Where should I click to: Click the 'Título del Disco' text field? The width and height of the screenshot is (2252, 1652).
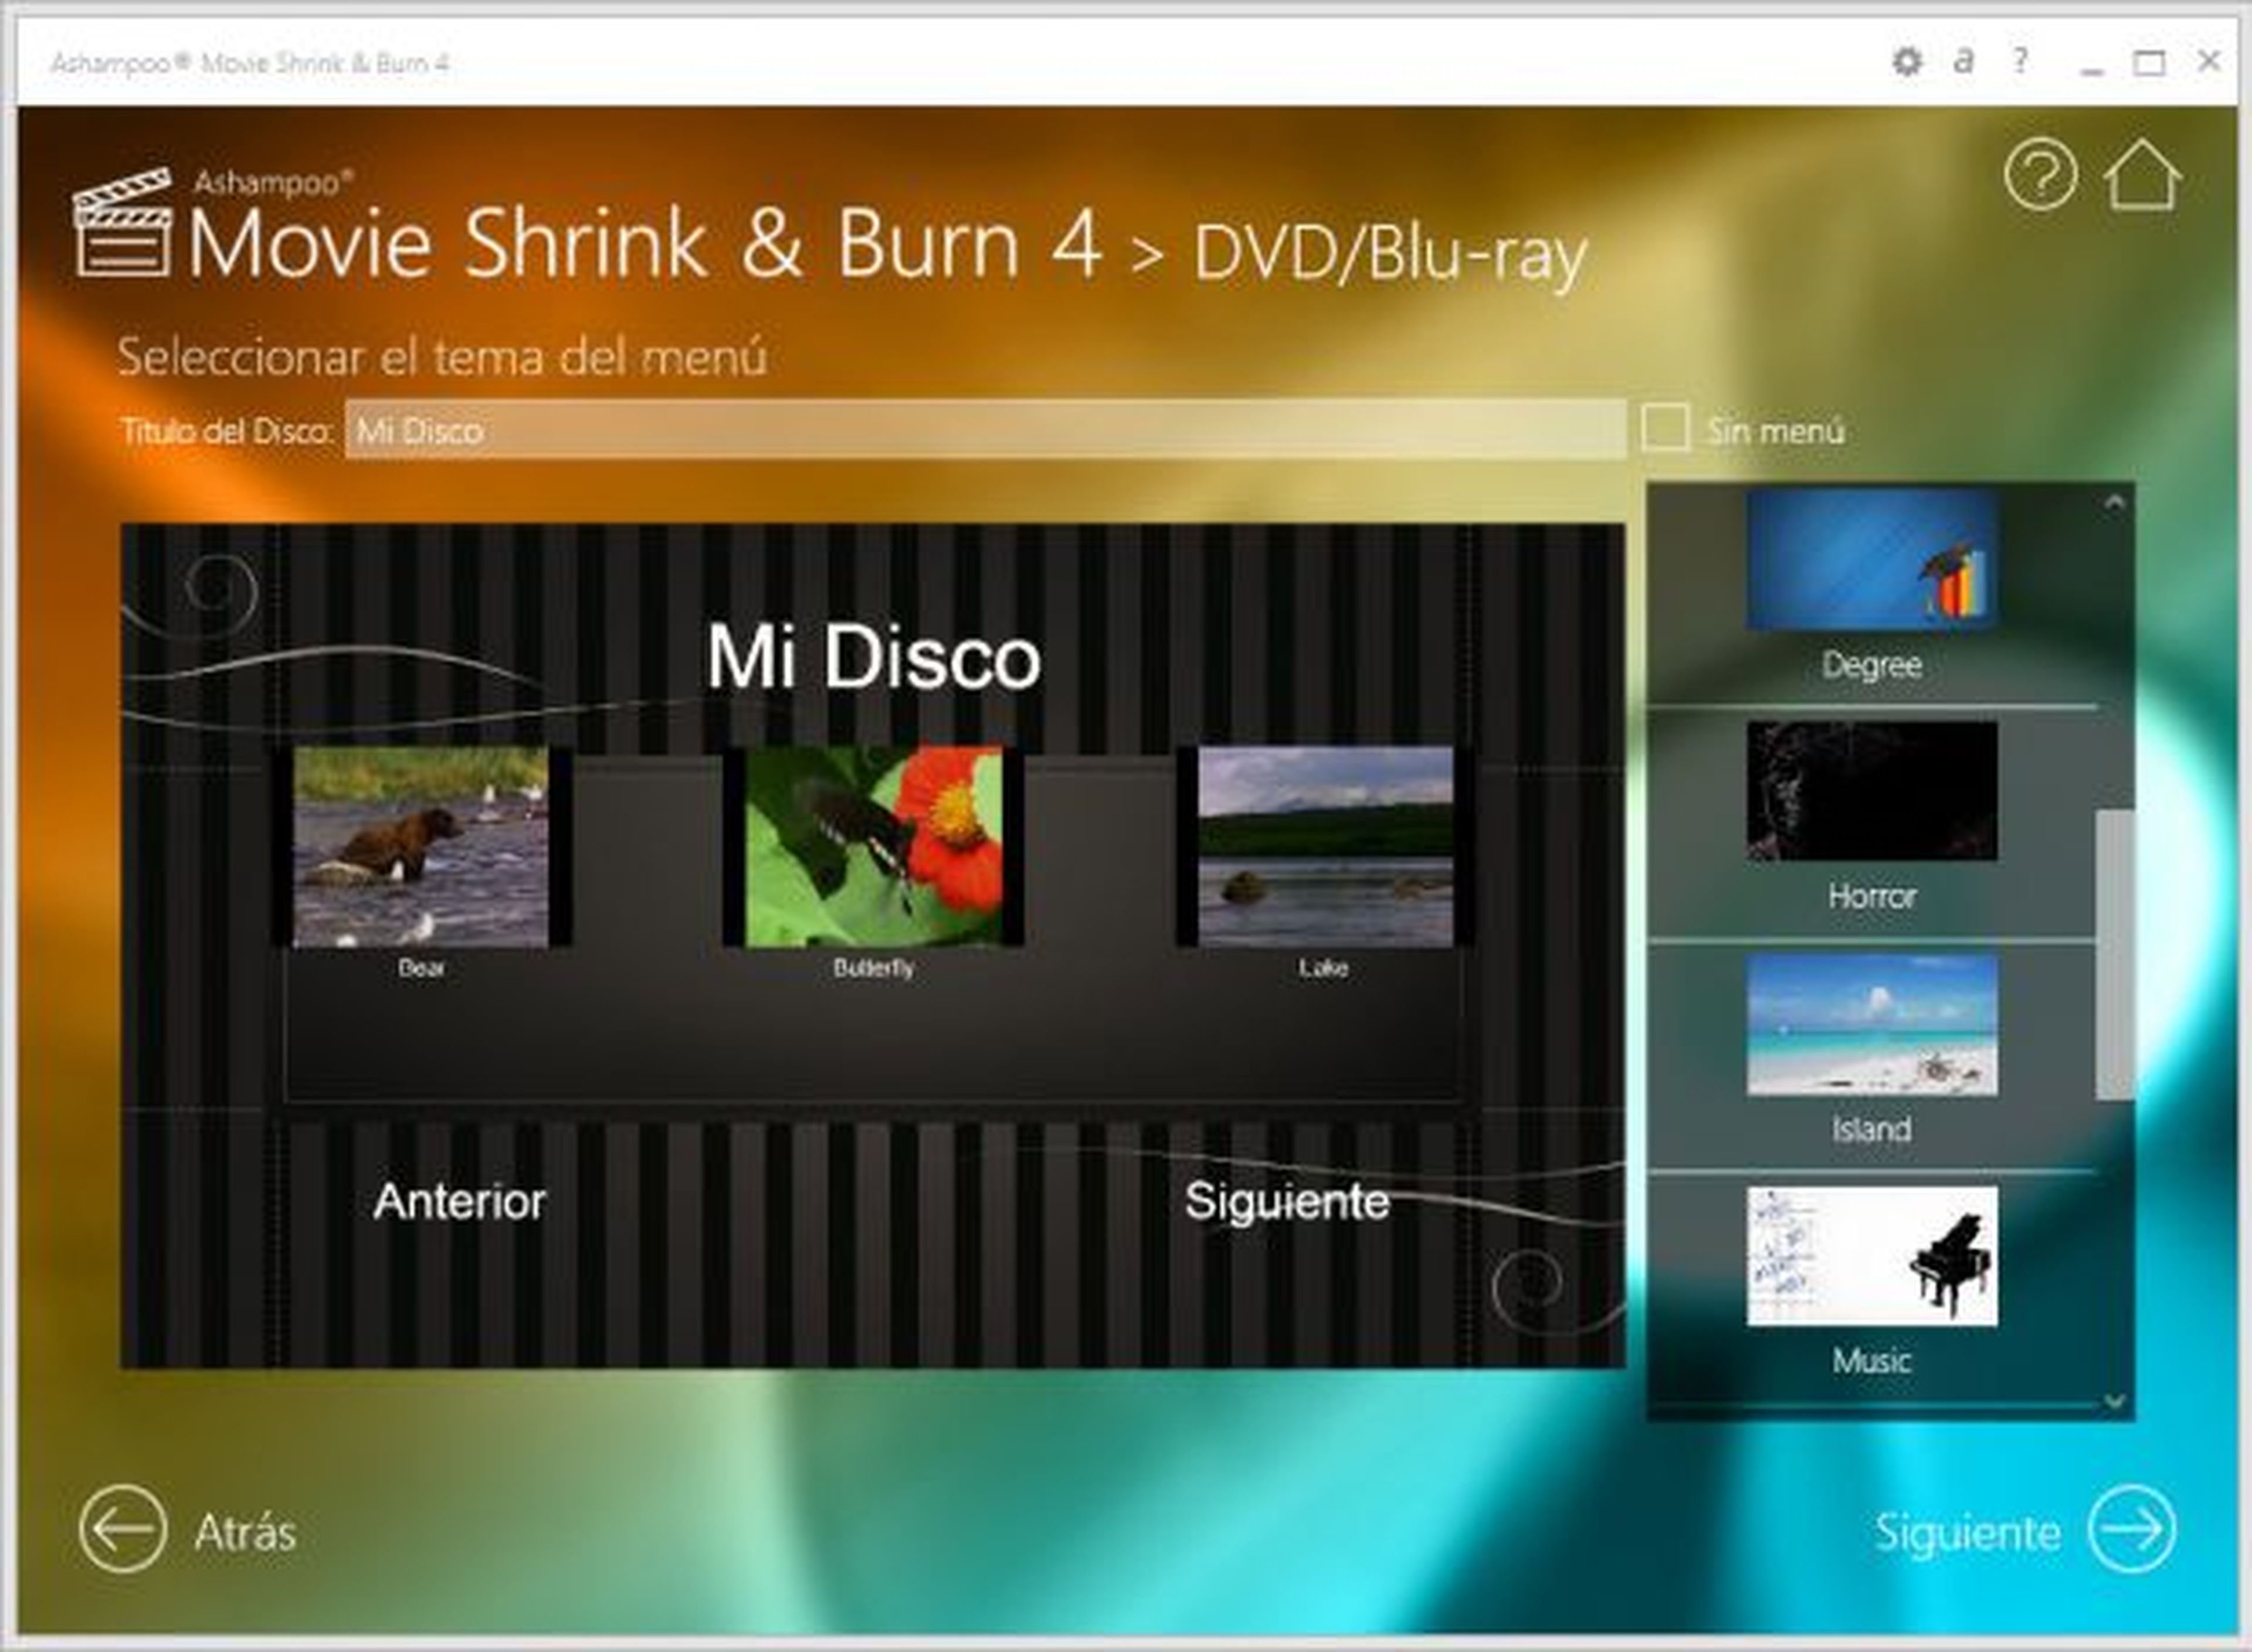point(985,431)
